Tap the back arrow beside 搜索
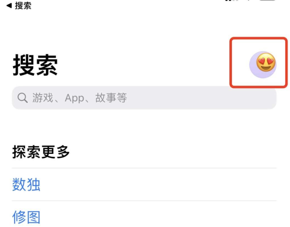This screenshot has height=227, width=290. pyautogui.click(x=9, y=6)
